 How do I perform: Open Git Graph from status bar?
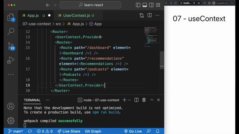[x=93, y=131]
